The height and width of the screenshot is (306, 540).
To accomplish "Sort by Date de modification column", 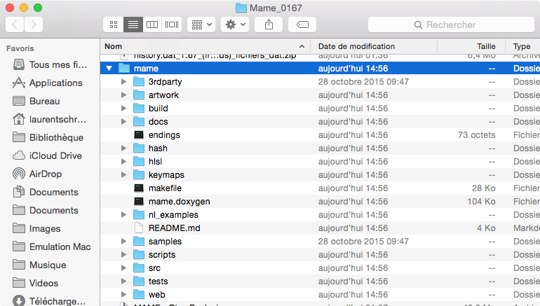I will [x=374, y=46].
